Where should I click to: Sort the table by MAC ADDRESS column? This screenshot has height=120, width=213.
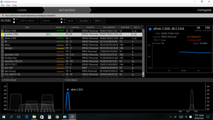point(109,27)
